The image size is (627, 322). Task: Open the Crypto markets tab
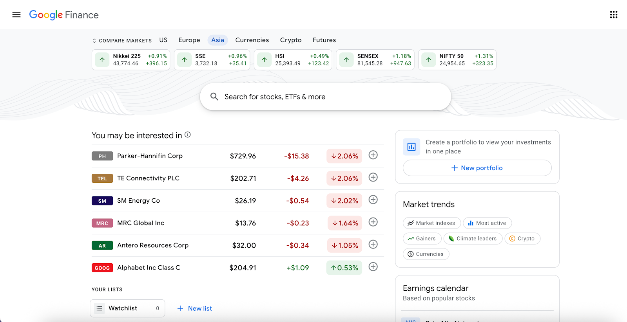click(x=291, y=40)
